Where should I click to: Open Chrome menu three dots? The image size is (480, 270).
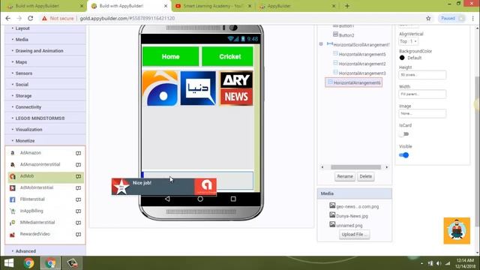(x=473, y=18)
